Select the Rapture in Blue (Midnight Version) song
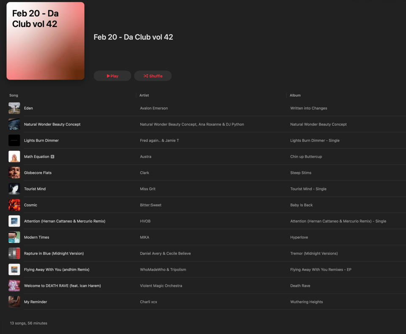Viewport: 406px width, 334px height. pos(54,253)
